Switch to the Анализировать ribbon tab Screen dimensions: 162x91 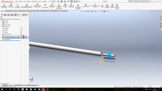[x=22, y=11]
